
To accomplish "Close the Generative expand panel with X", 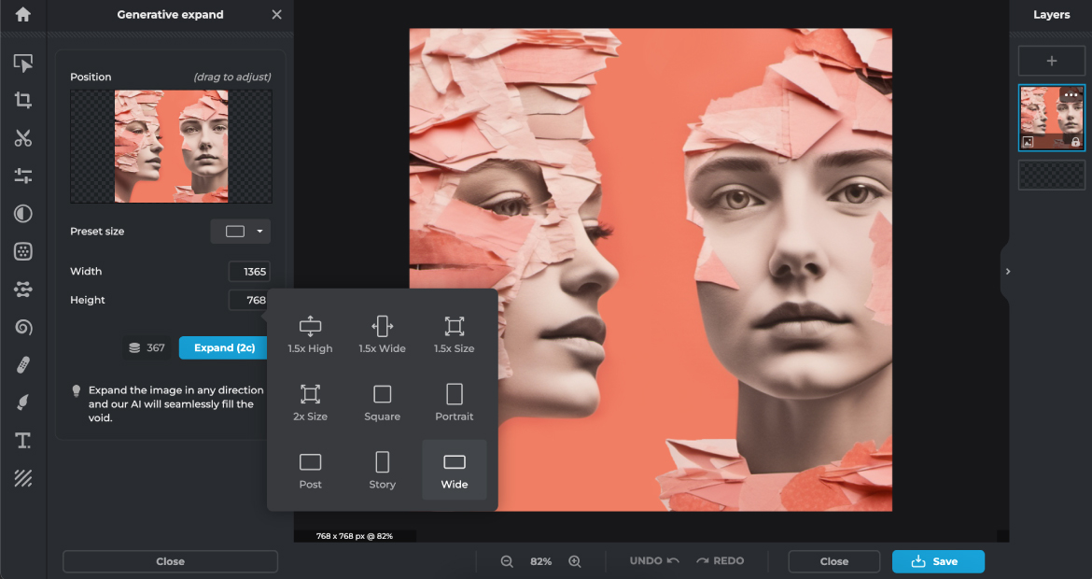I will pos(276,15).
